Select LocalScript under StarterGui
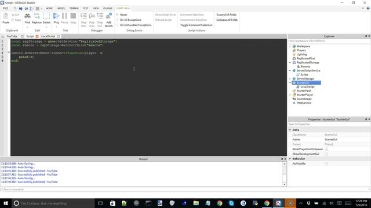This screenshot has height=208, width=371. 307,87
